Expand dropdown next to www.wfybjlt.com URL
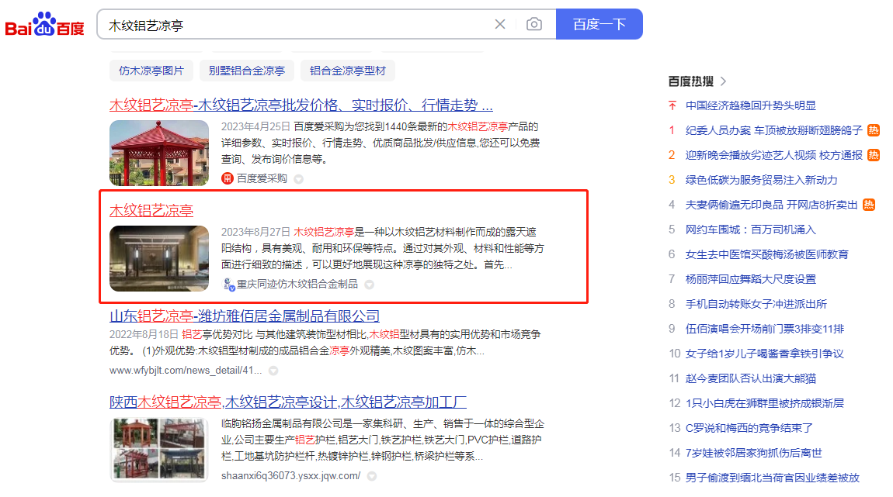Viewport: 893px width, 497px height. point(273,371)
